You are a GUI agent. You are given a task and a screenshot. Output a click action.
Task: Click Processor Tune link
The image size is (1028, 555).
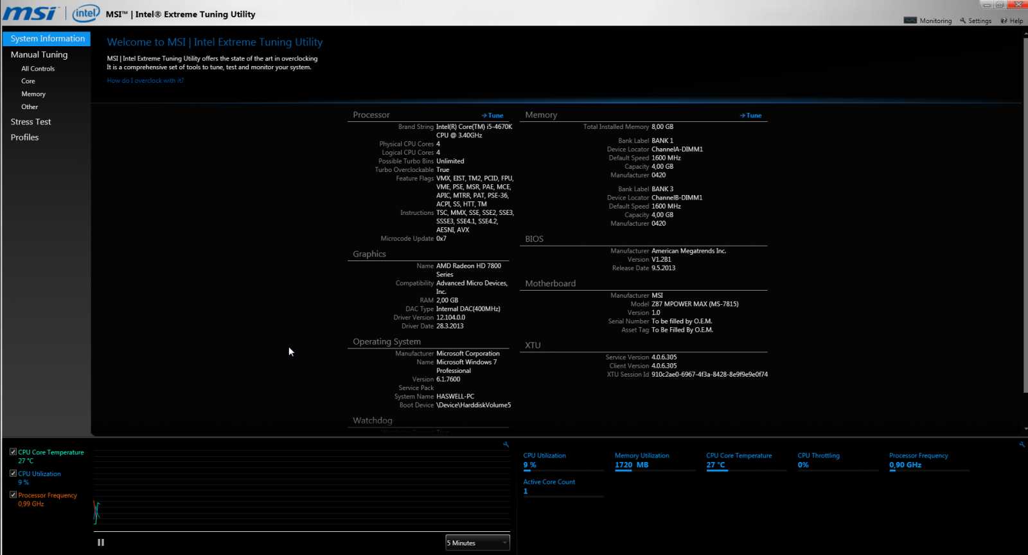(x=493, y=115)
